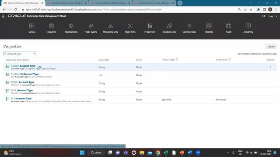Open a new browser tab
Viewport: 280px width, 157px height.
180,3
